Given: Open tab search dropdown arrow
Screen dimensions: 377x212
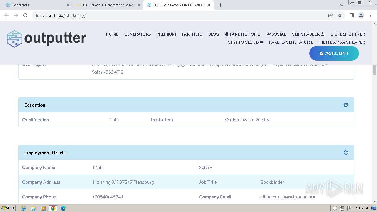Looking at the screenshot, I should 342,5.
